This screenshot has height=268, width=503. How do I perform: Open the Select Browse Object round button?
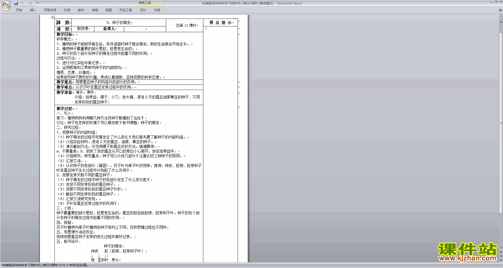pos(501,256)
